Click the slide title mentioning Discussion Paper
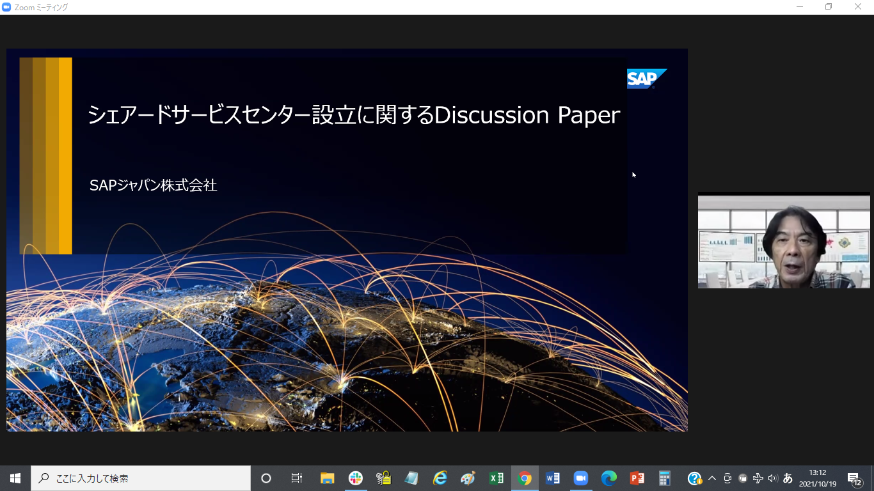The image size is (874, 491). pos(354,115)
